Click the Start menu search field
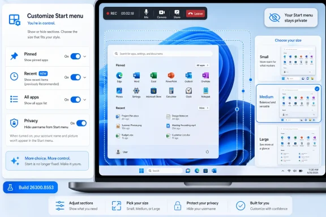Screen dimensions: 326x217 (x=163, y=54)
